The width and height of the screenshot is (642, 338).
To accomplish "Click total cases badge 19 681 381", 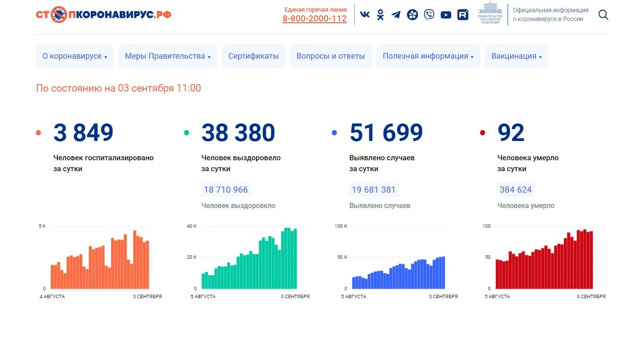I will pyautogui.click(x=374, y=190).
